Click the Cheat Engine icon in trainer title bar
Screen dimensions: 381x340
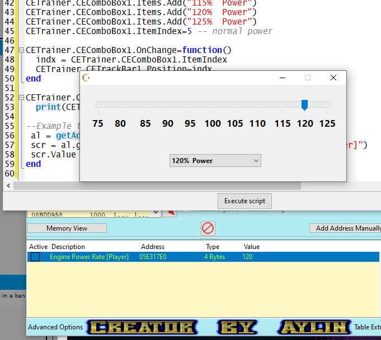click(x=86, y=78)
